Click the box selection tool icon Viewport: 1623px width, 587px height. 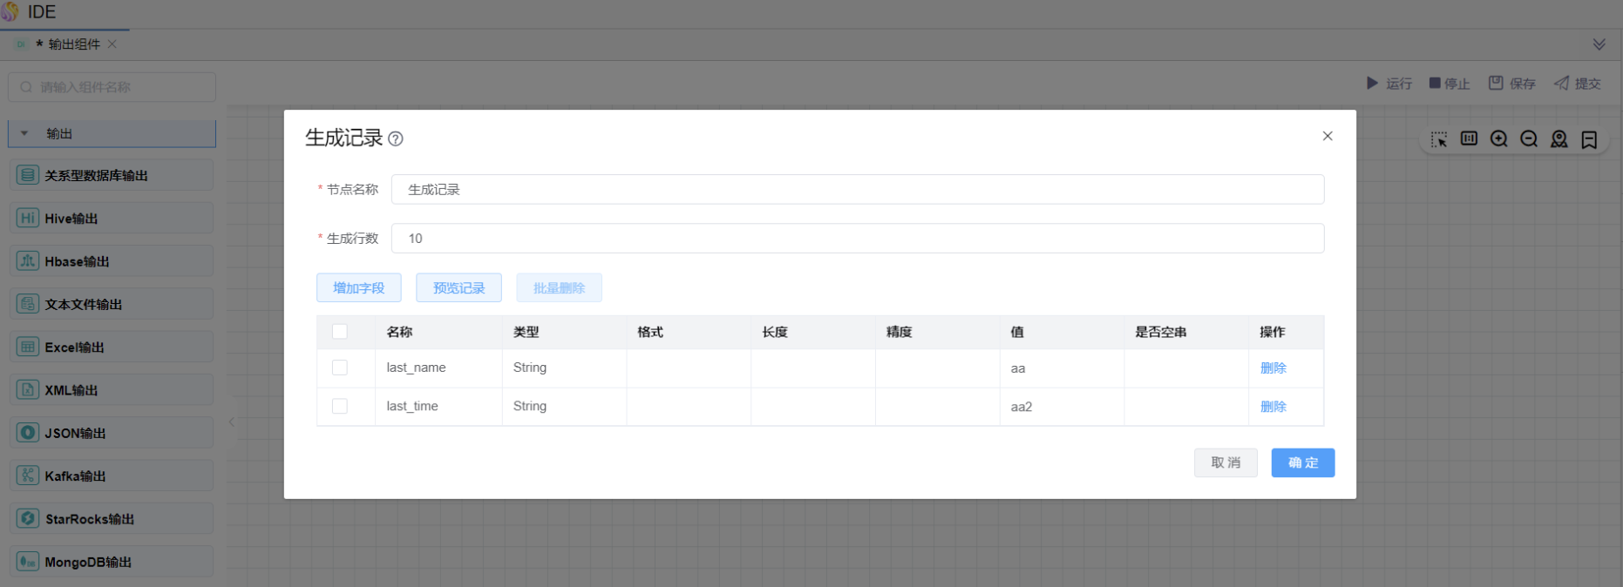click(x=1438, y=139)
